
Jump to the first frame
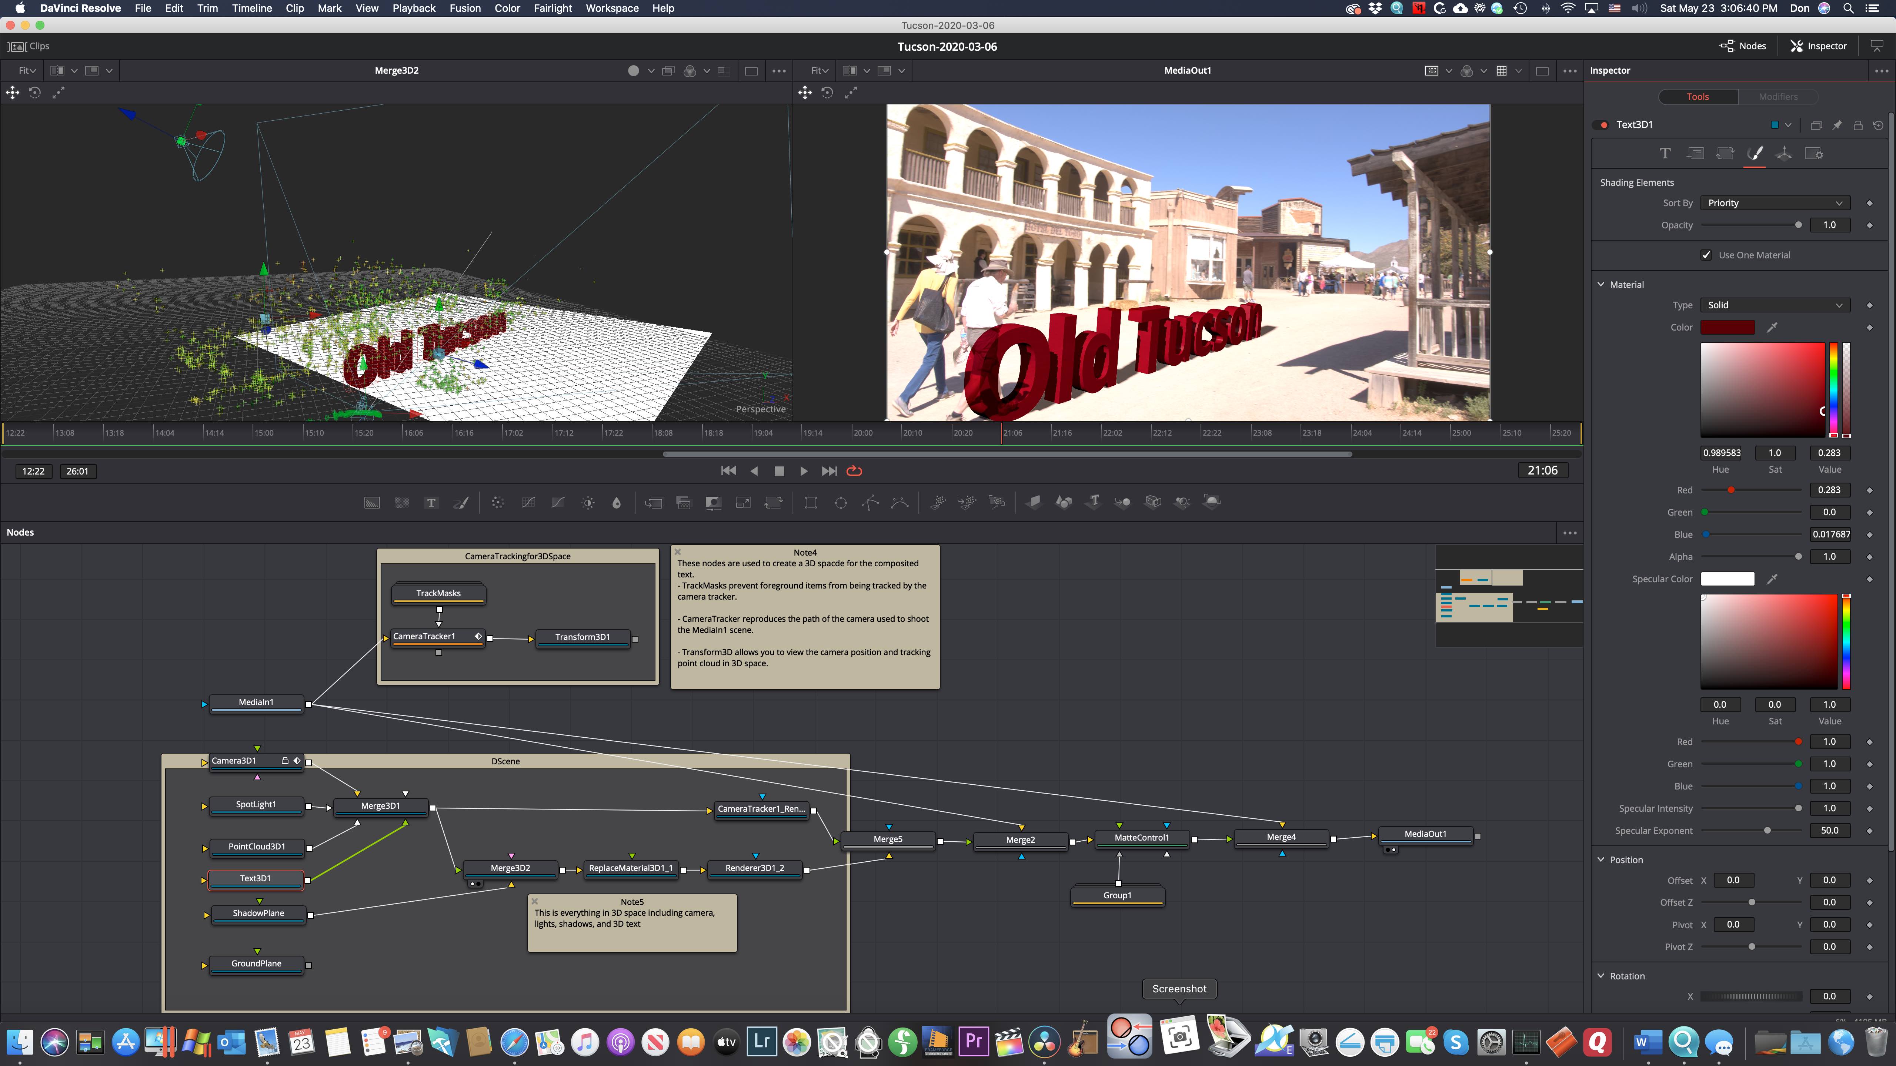[729, 471]
